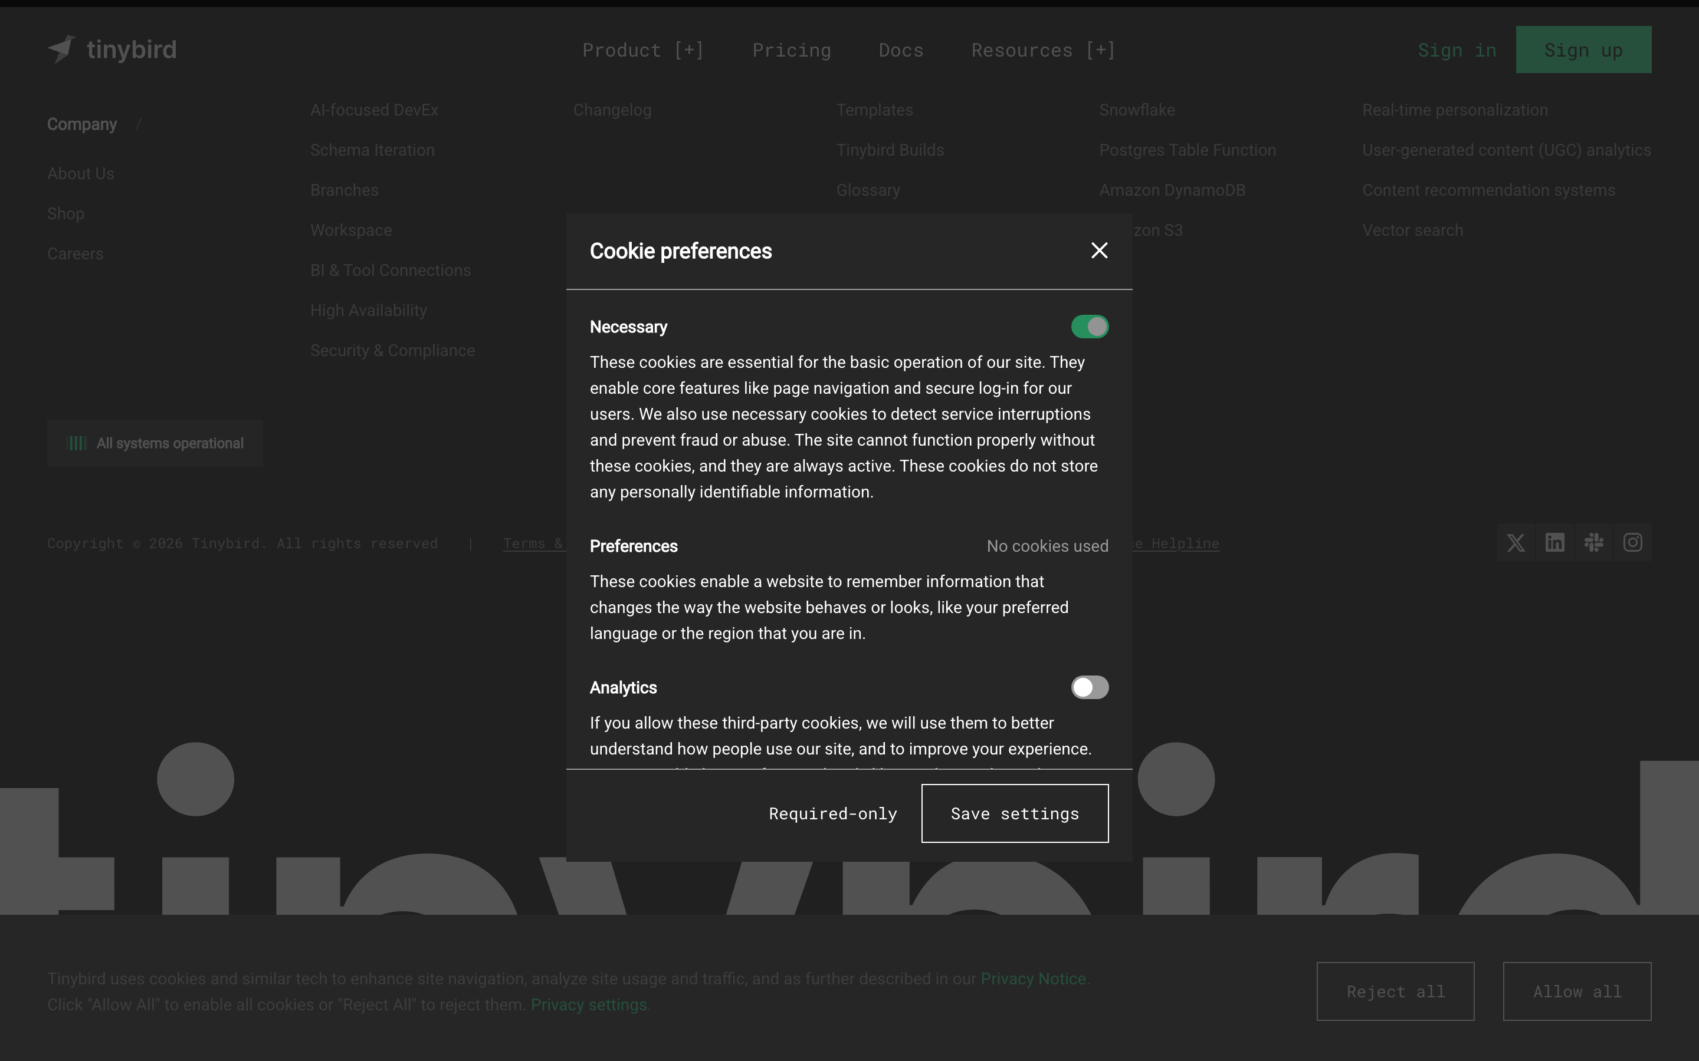Click the tinybird logo

[x=112, y=49]
